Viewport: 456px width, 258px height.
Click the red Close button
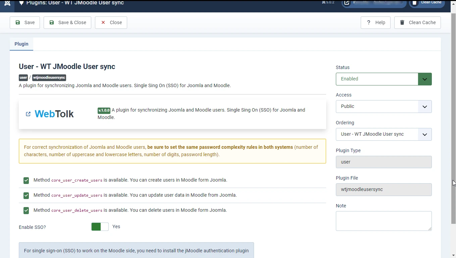click(111, 22)
